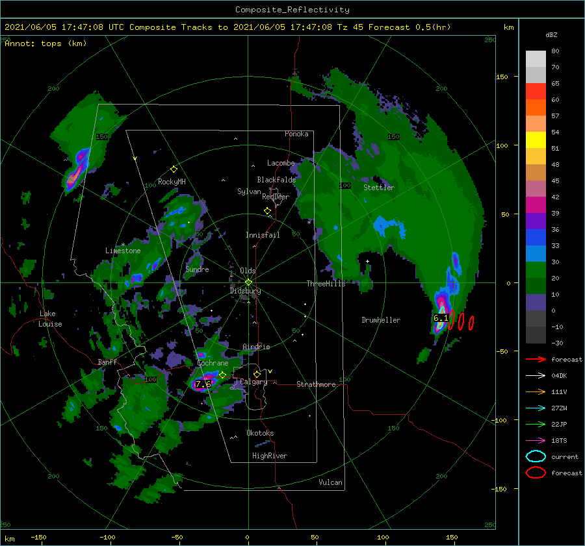Click the Innisfail city label
This screenshot has height=546, width=585.
(263, 235)
